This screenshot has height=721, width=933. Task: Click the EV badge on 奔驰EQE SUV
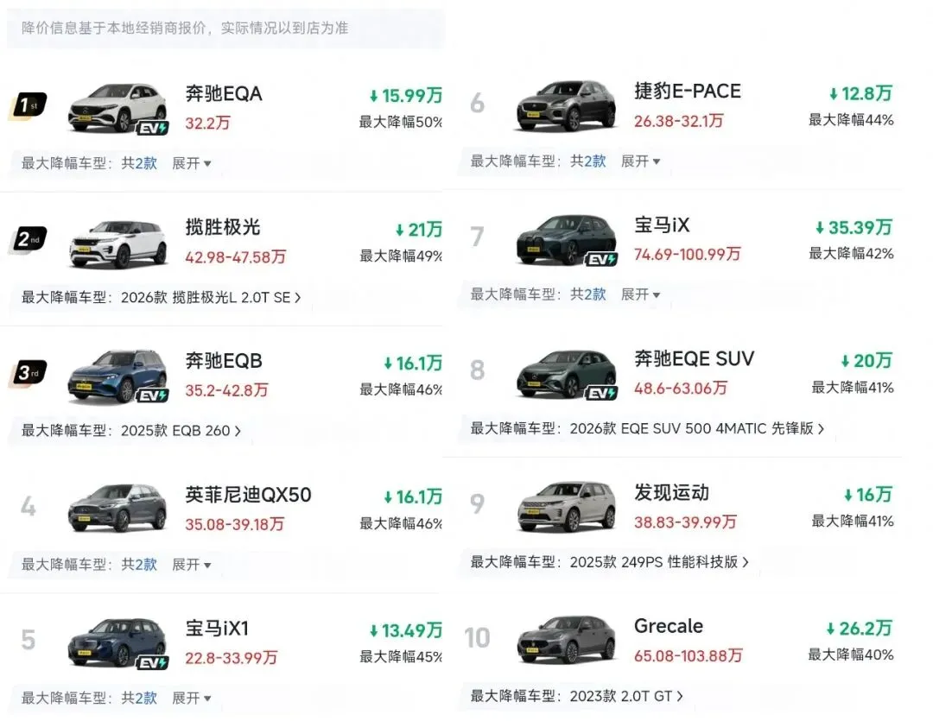(601, 393)
